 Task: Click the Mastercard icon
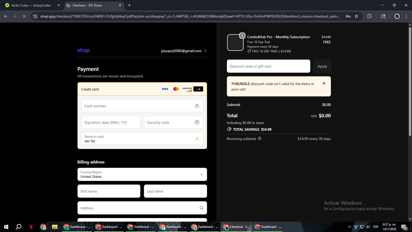[x=176, y=89]
